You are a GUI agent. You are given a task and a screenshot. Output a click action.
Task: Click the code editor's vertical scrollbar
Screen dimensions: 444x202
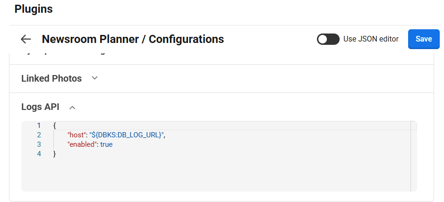click(x=414, y=156)
